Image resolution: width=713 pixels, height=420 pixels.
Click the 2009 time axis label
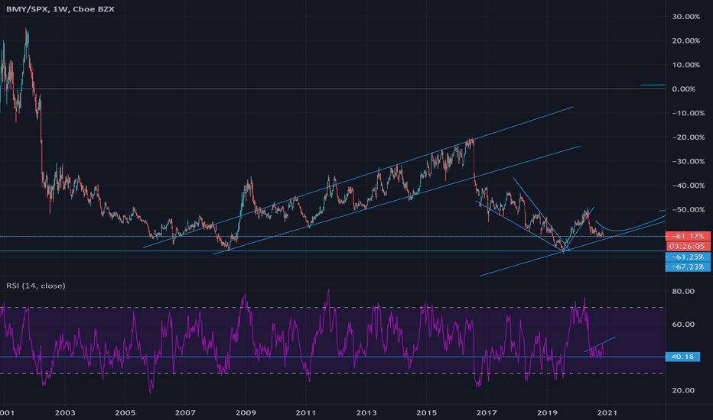pyautogui.click(x=246, y=412)
